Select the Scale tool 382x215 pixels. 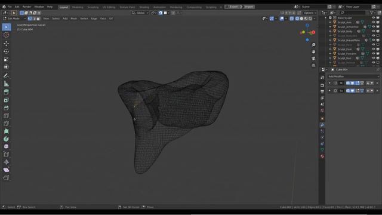pyautogui.click(x=7, y=59)
